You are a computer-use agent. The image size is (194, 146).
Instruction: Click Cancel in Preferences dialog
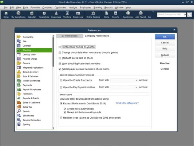point(165,43)
